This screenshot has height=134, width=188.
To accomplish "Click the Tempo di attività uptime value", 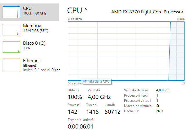I will tap(80, 127).
